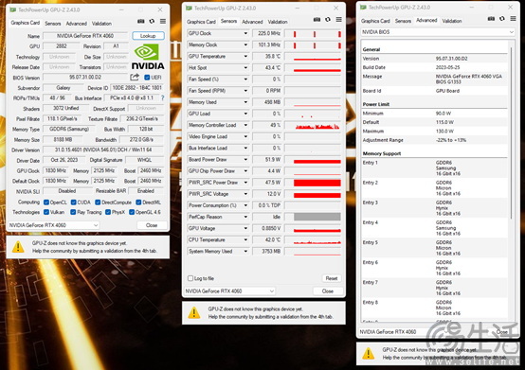Click the Reset button in Sensors window
This screenshot has width=525, height=370.
[x=332, y=278]
